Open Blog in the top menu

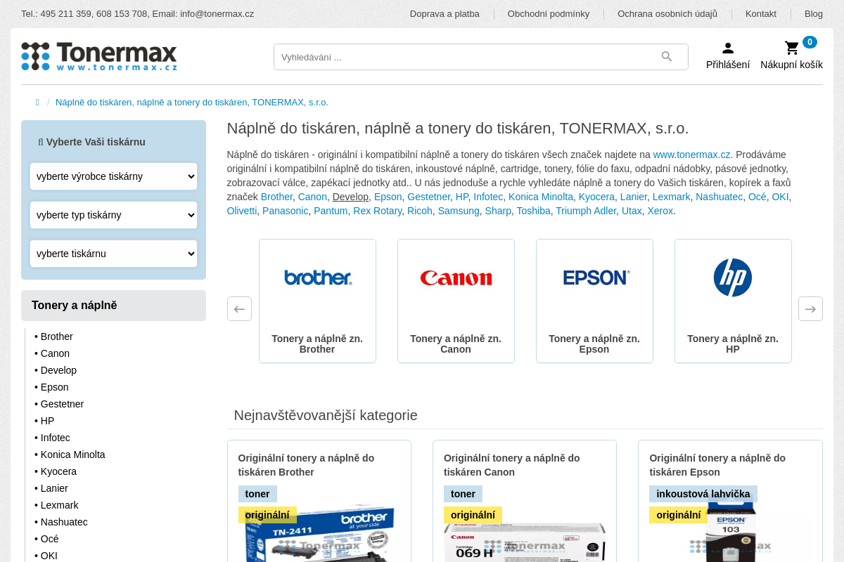814,14
